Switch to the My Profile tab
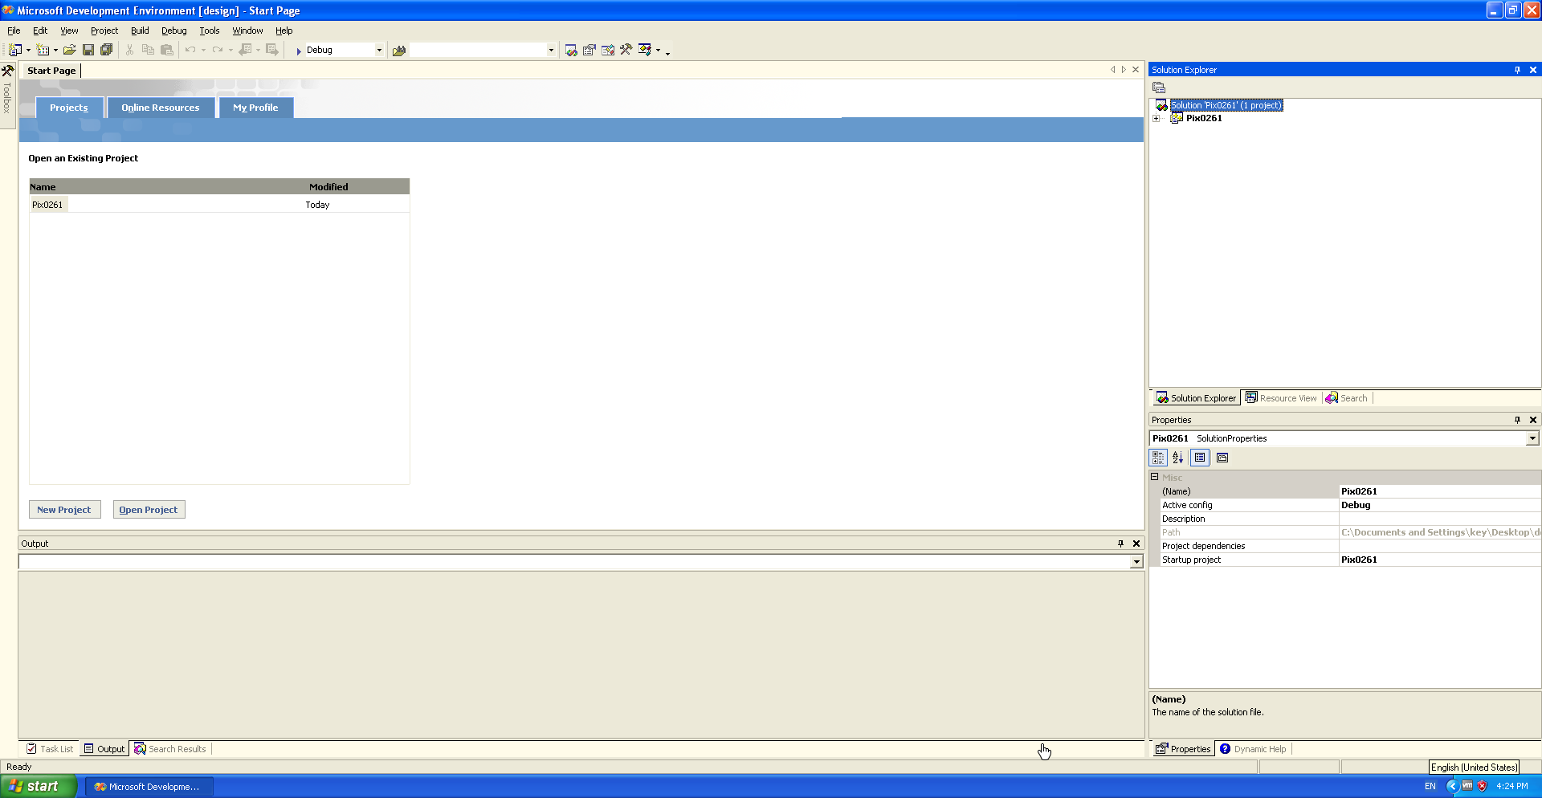 (x=255, y=108)
